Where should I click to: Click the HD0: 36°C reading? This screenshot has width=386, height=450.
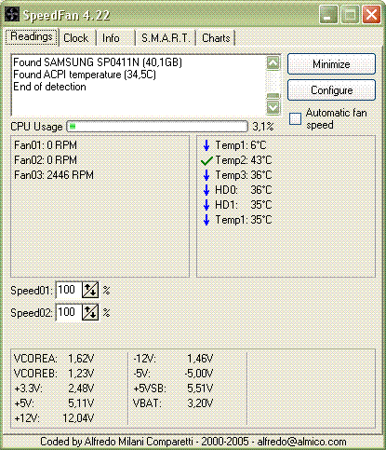[244, 190]
